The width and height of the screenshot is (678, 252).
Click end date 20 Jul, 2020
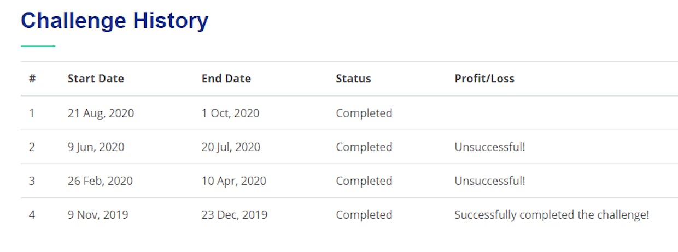pos(231,147)
